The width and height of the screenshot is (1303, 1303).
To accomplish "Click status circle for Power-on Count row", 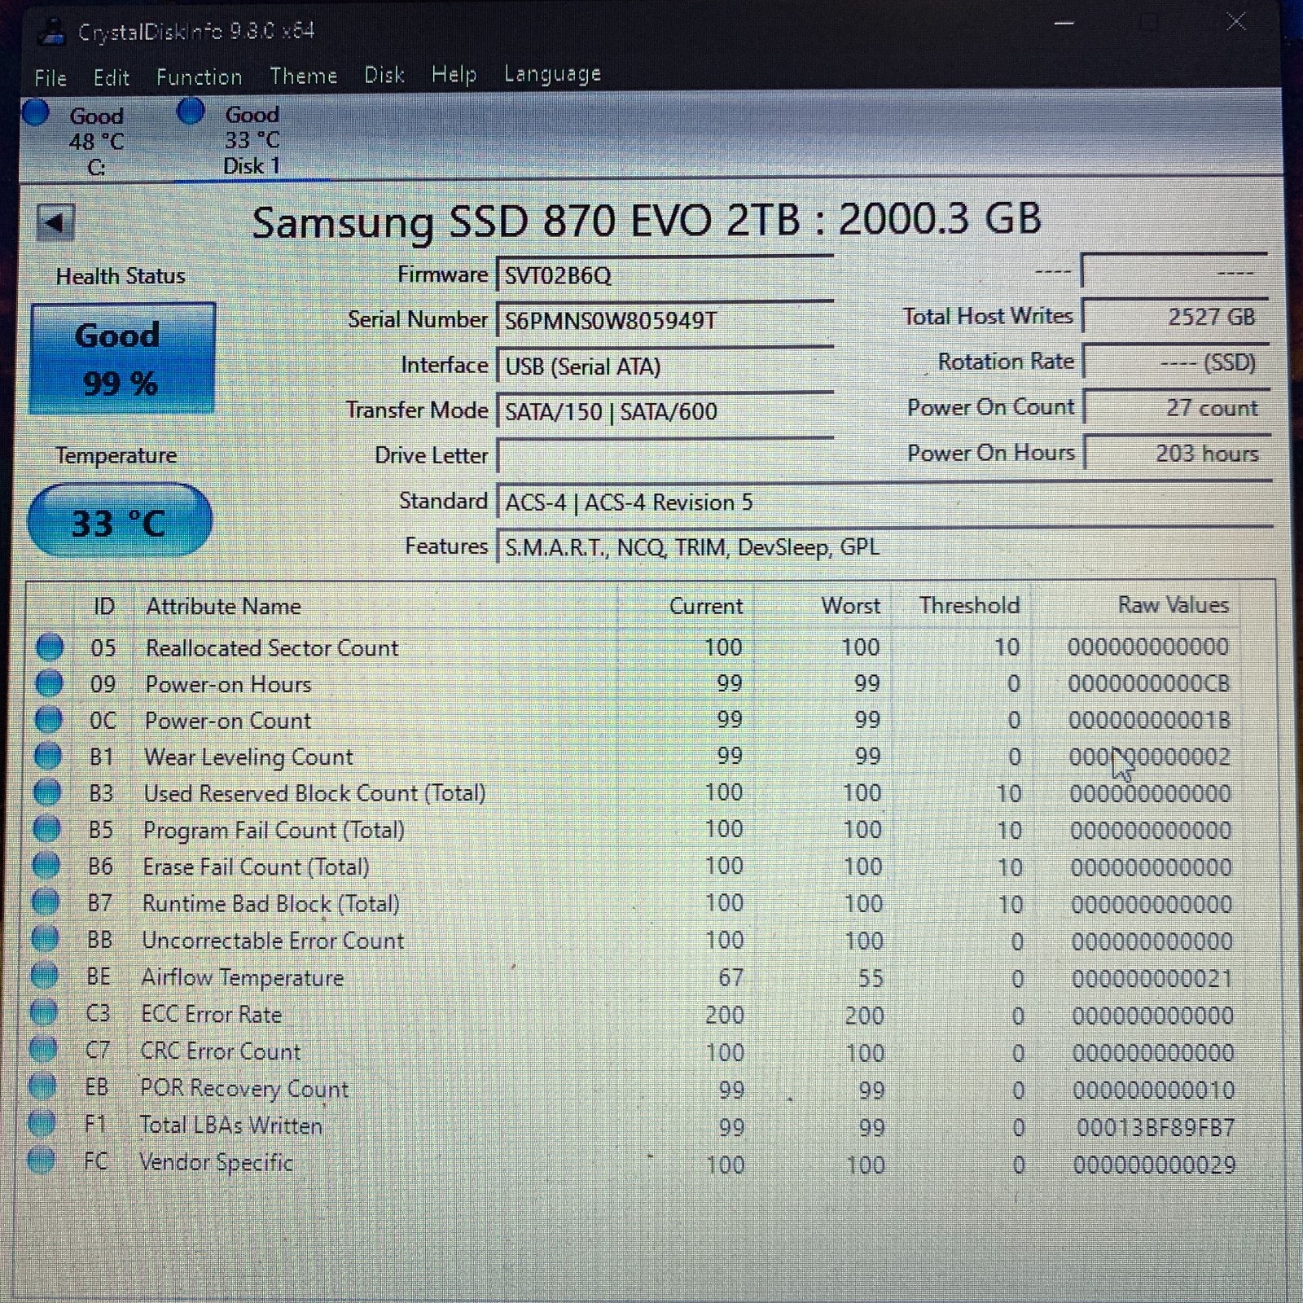I will click(48, 719).
